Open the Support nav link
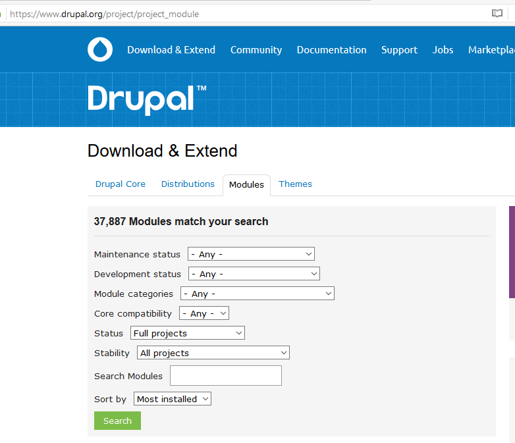The image size is (515, 443). coord(399,50)
